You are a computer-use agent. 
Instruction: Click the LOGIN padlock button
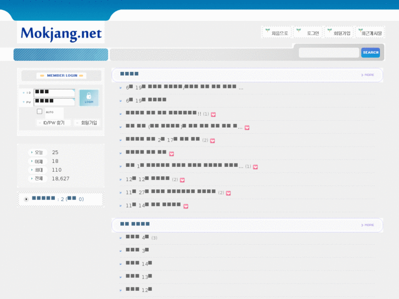click(x=89, y=98)
